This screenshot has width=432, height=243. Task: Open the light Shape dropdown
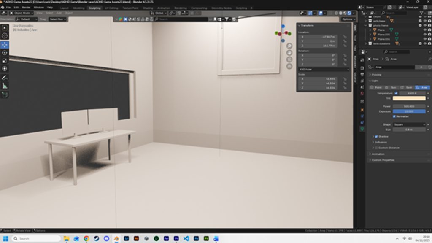tap(409, 125)
